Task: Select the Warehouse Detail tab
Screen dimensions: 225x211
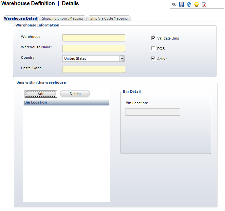Action: pyautogui.click(x=20, y=19)
